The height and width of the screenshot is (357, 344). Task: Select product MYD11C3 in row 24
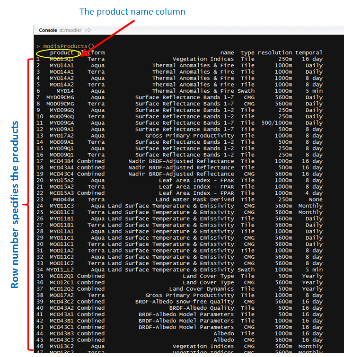click(x=62, y=206)
